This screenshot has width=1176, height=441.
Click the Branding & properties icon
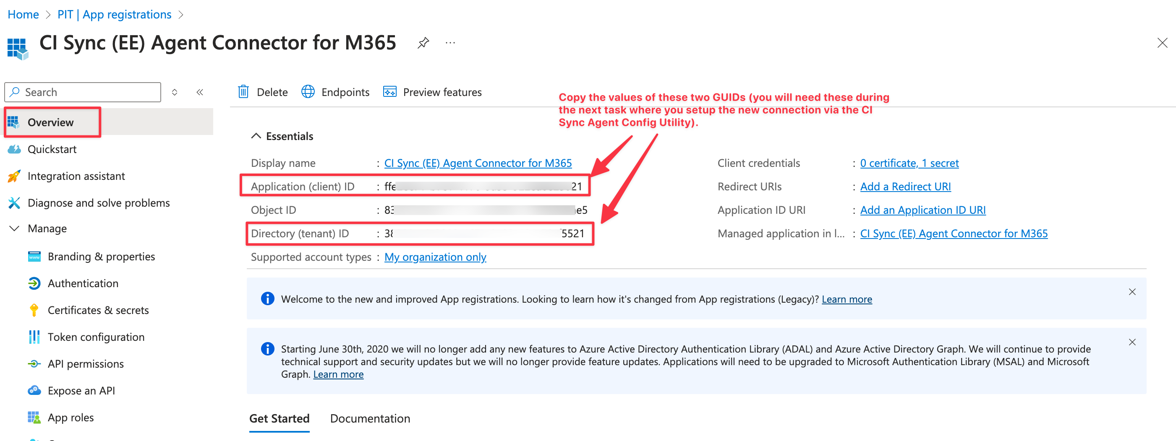34,256
